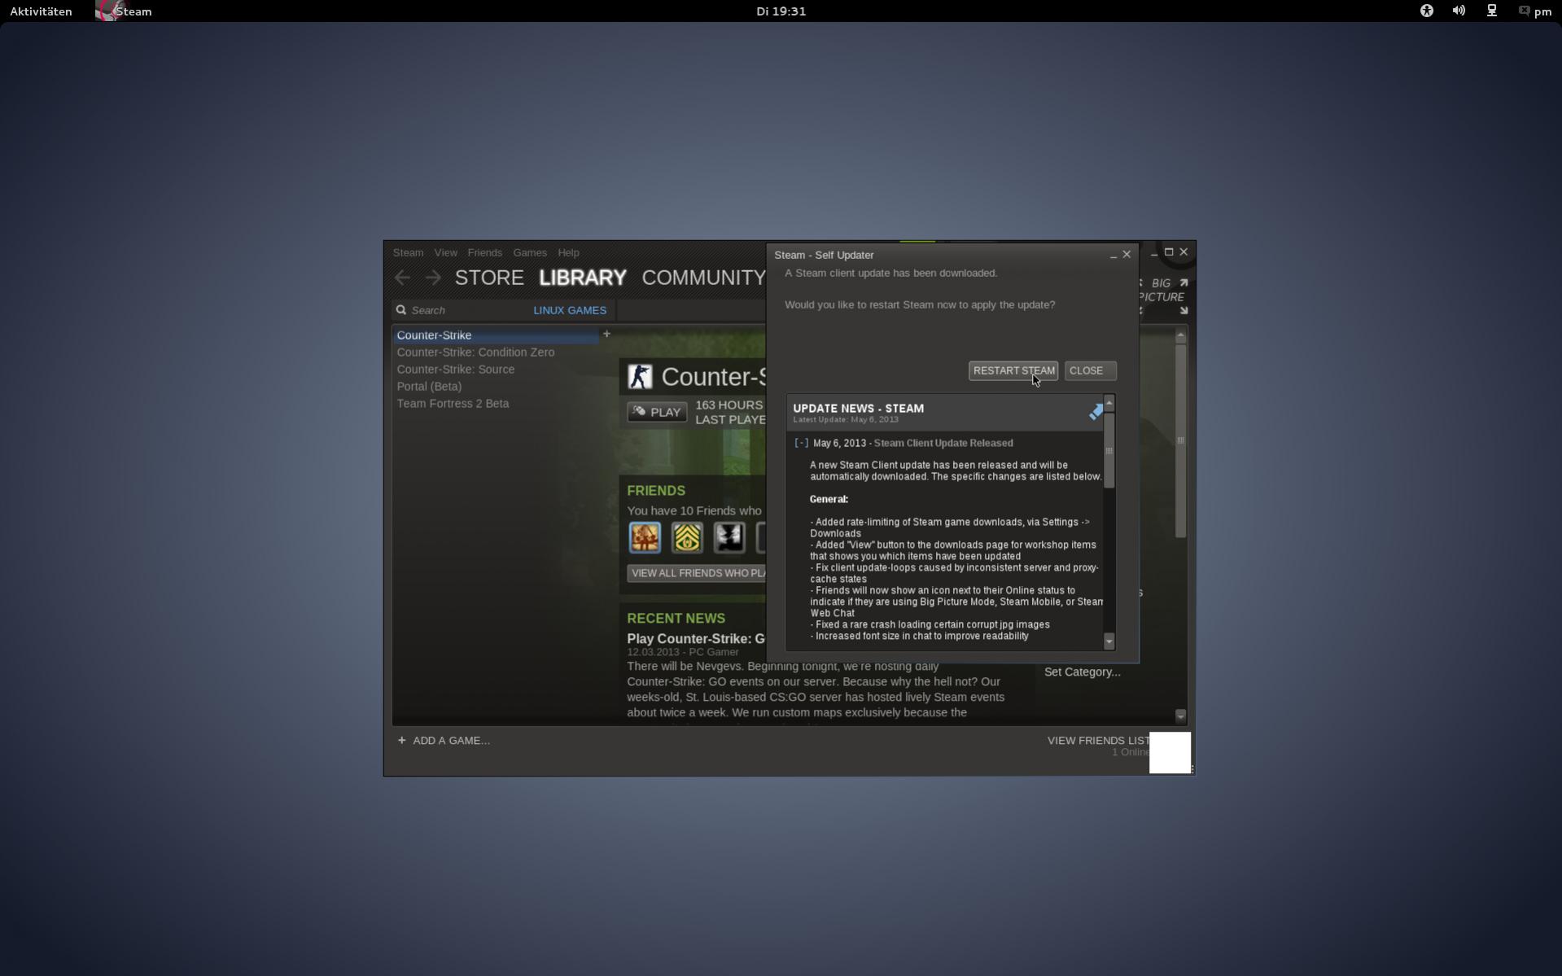
Task: Click the Counter-Strike game logo icon
Action: (x=640, y=376)
